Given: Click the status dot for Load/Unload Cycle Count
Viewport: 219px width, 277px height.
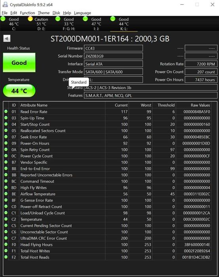Looking at the screenshot, I should coord(6,213).
